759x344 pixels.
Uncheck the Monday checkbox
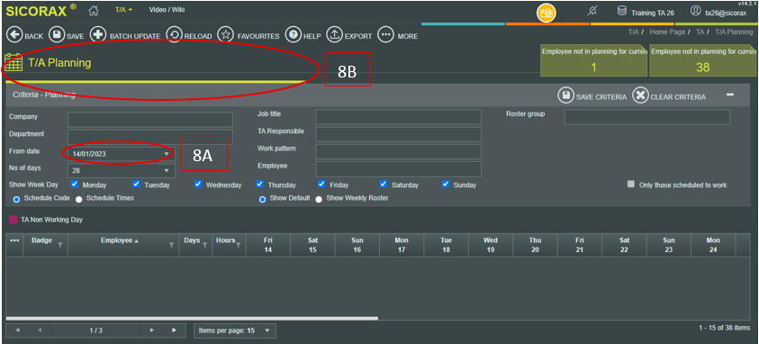click(x=74, y=184)
